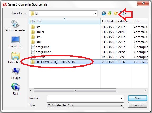
Task: Sort by Fecha de modificación column
Action: [116, 21]
